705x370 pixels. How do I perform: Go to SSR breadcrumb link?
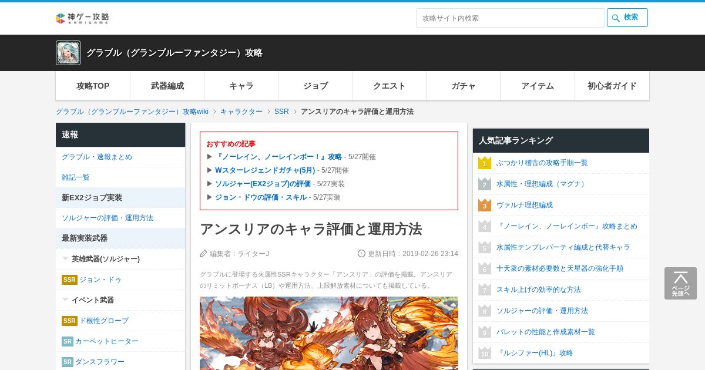(281, 112)
